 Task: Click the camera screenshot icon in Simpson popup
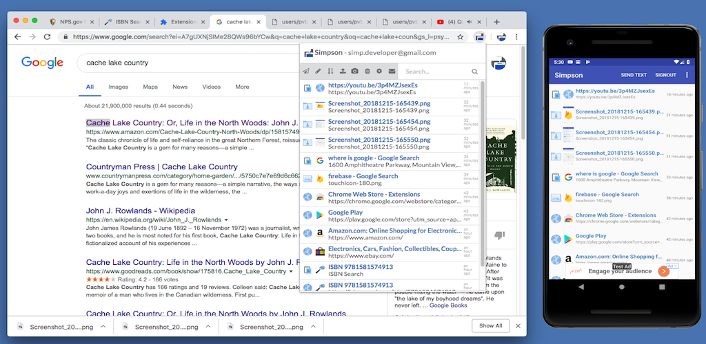355,71
